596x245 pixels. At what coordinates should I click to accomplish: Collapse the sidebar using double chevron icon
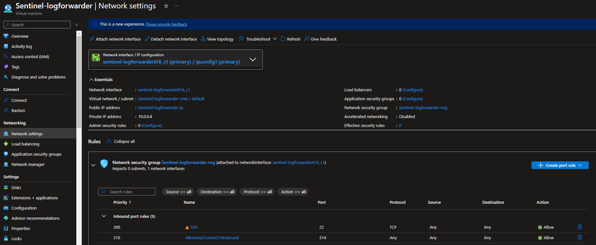click(77, 25)
